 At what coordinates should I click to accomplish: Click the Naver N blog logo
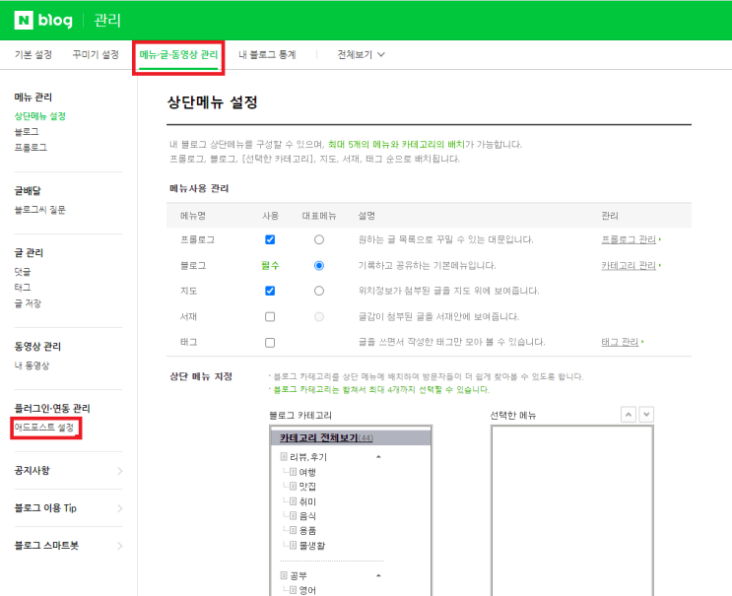(x=43, y=20)
